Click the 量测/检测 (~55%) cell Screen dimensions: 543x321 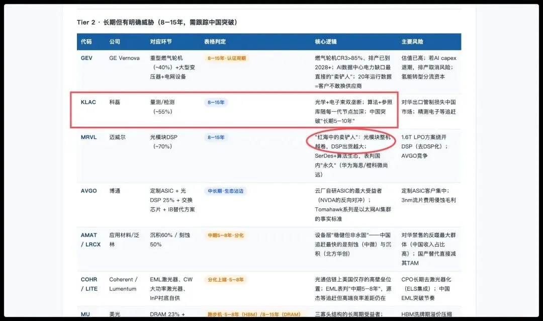click(162, 107)
